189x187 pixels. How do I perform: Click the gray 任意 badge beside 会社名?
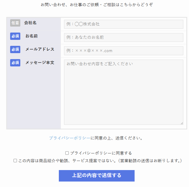tap(15, 23)
